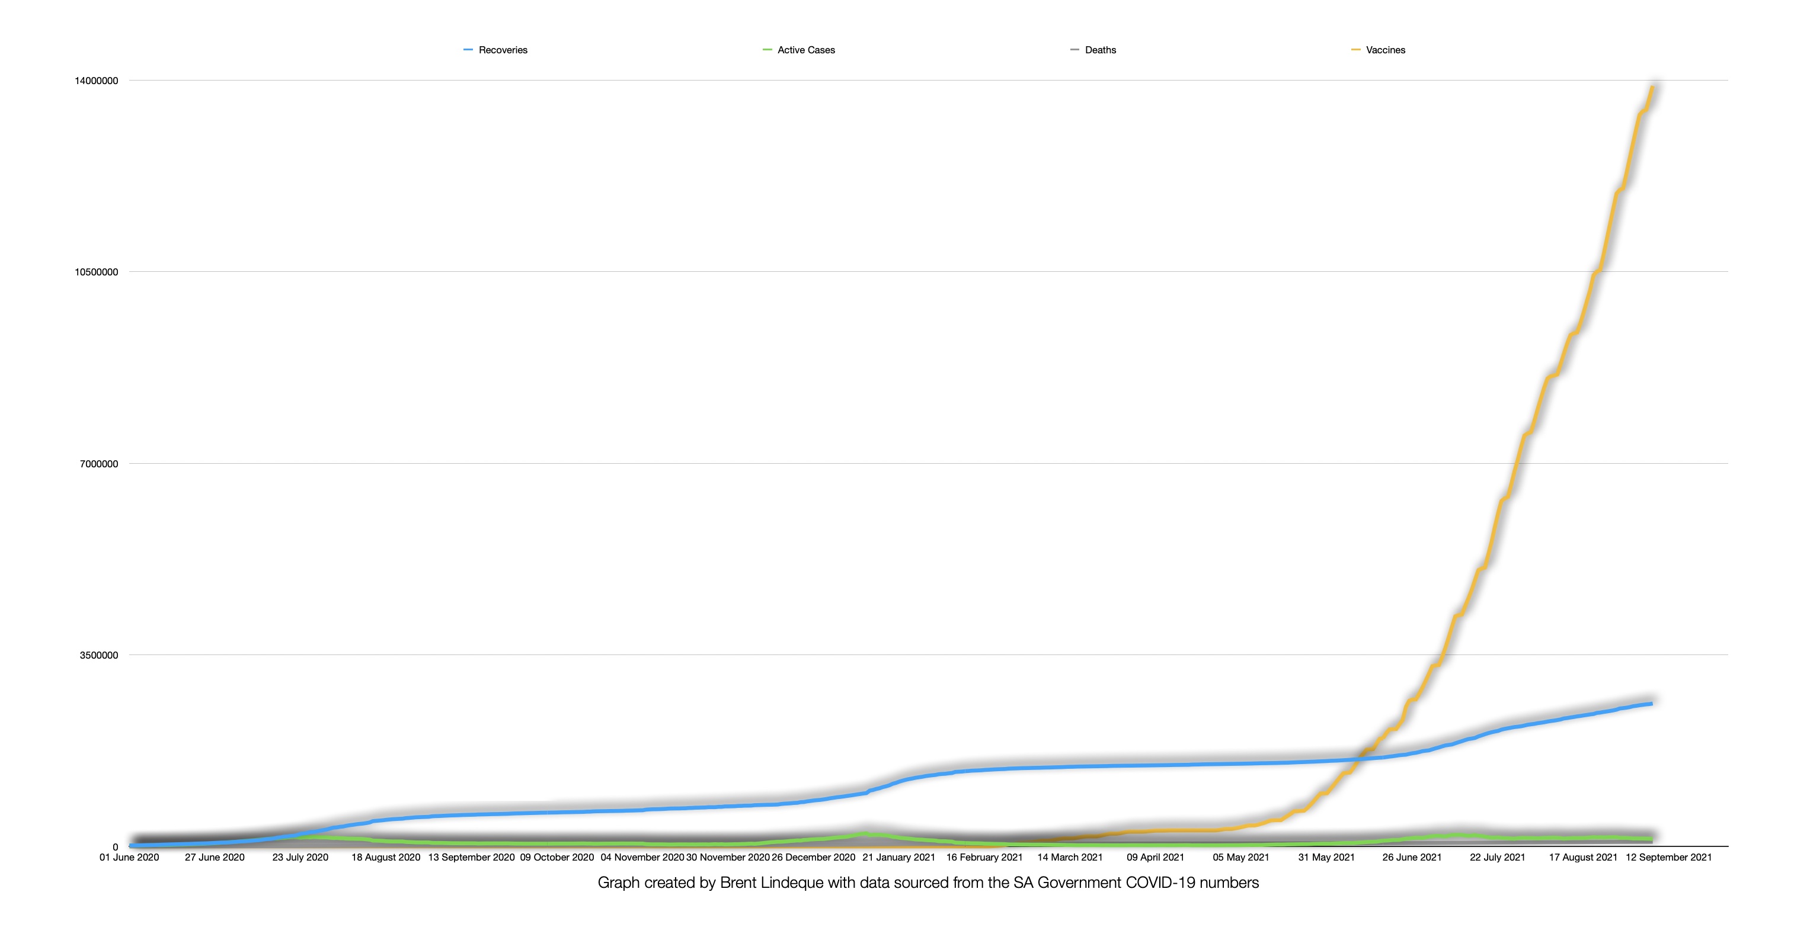
Task: Click the blue Recoveries legend color marker
Action: pos(469,50)
